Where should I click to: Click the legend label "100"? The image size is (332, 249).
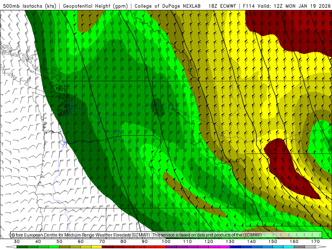[x=166, y=242]
